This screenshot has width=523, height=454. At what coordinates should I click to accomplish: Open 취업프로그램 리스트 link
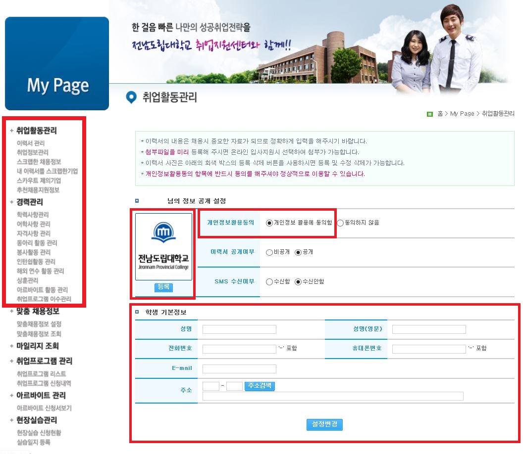click(x=41, y=374)
